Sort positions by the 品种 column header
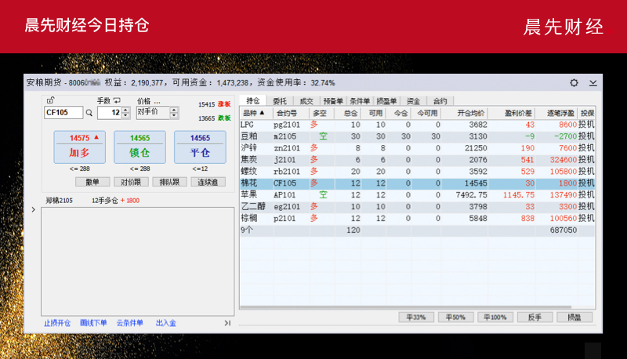This screenshot has width=627, height=359. pos(255,113)
